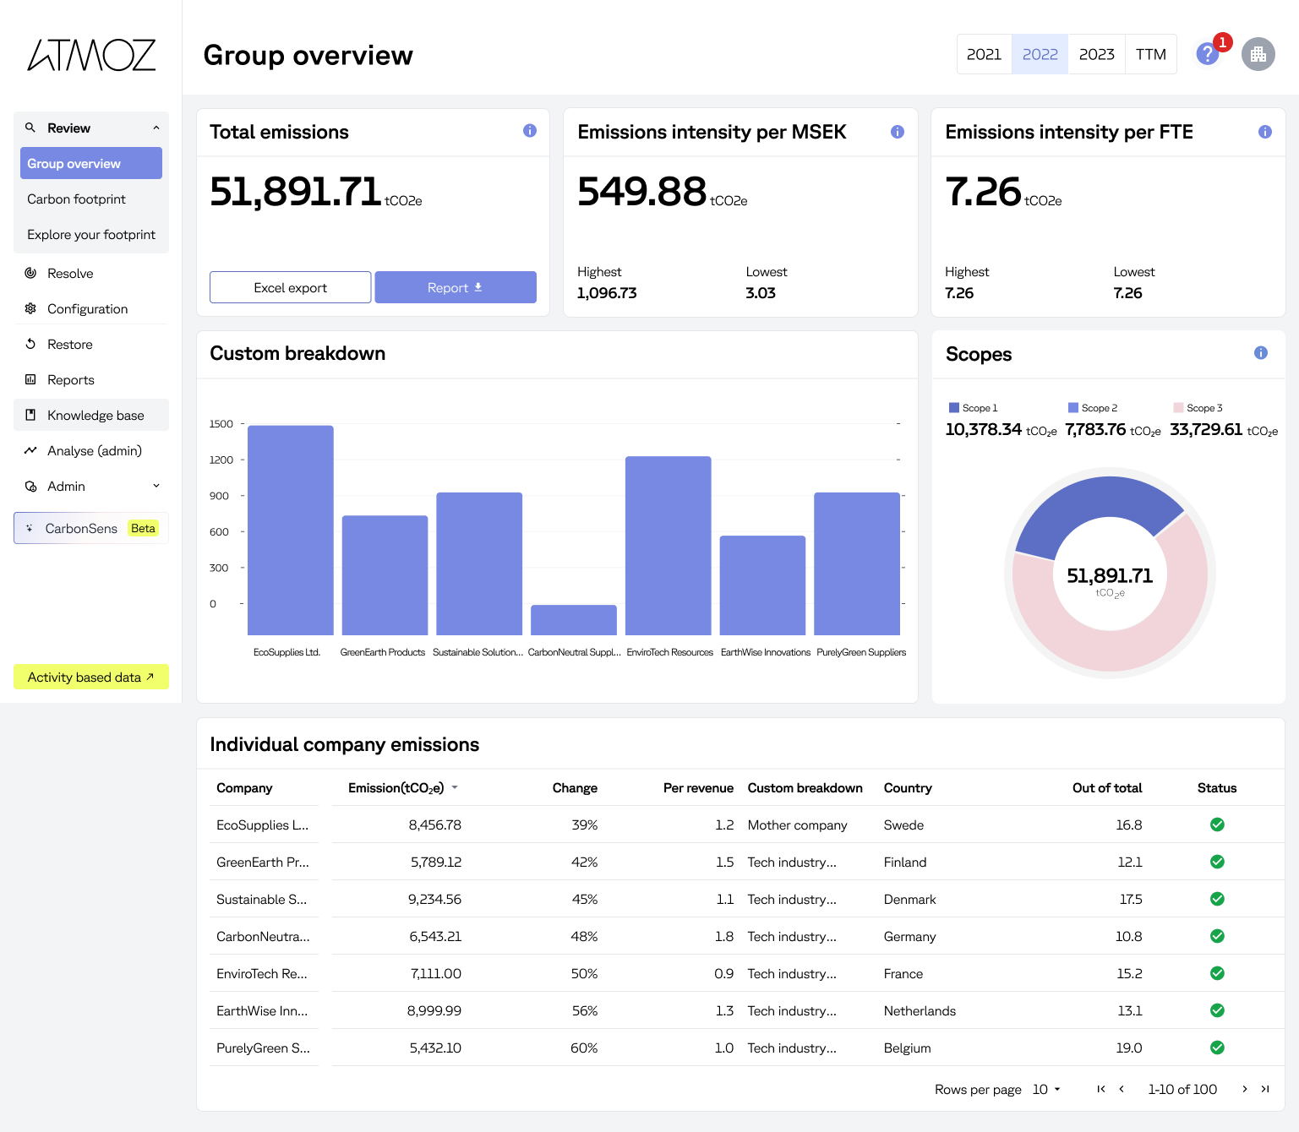Switch to the 2023 year tab
The height and width of the screenshot is (1132, 1299).
pos(1096,55)
